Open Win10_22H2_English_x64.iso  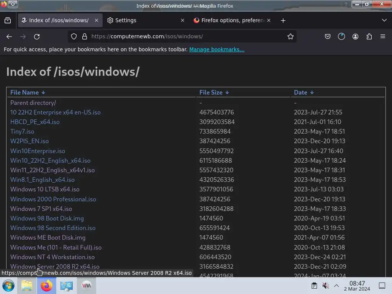(x=50, y=160)
